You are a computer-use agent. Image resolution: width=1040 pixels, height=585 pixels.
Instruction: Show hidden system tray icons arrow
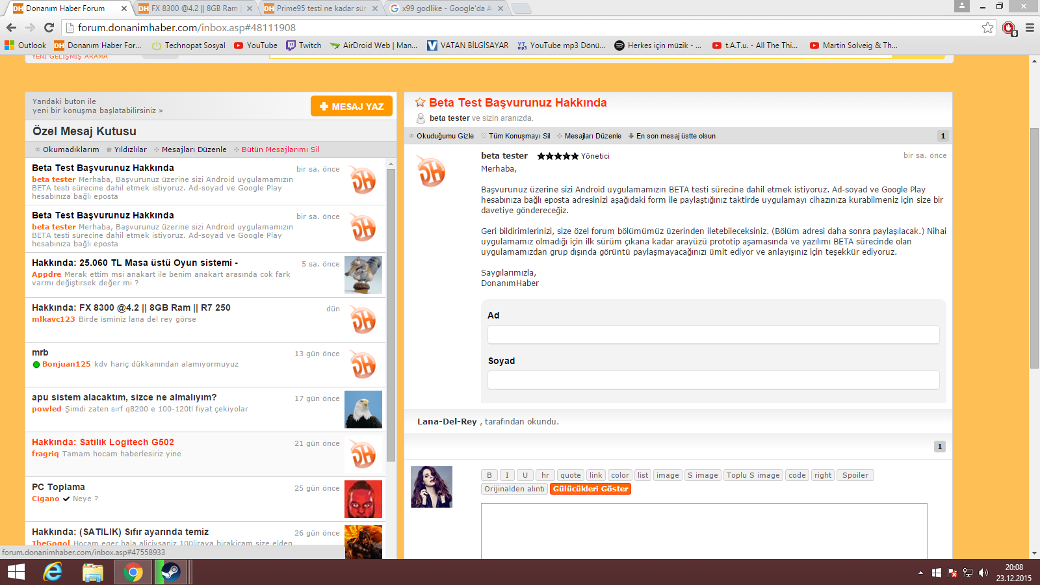click(x=920, y=573)
